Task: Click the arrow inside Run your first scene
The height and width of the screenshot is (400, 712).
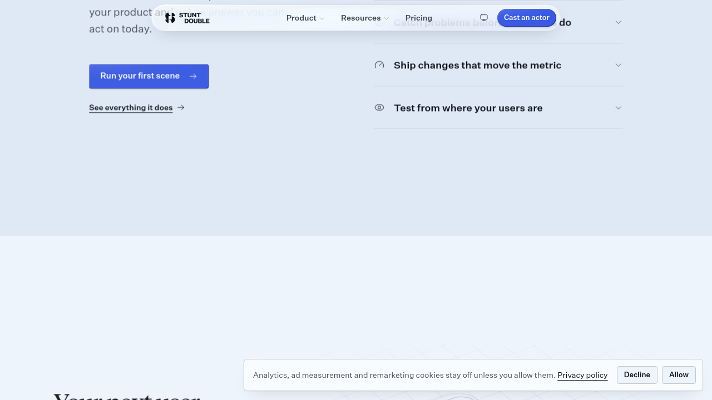Action: pyautogui.click(x=193, y=76)
